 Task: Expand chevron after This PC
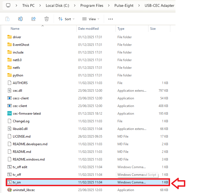[40, 5]
